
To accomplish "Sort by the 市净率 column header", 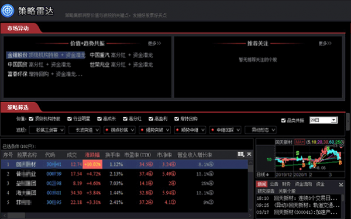I will (x=164, y=155).
